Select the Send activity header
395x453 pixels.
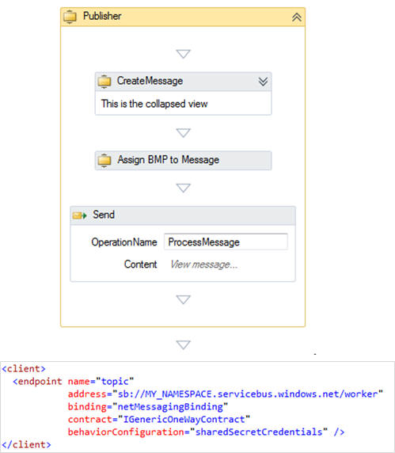pyautogui.click(x=183, y=215)
